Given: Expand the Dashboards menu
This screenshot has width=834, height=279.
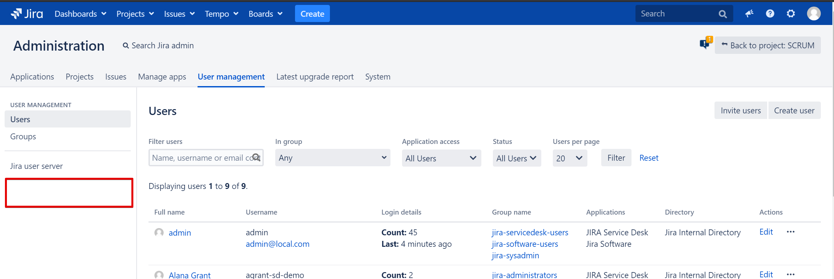Looking at the screenshot, I should (80, 14).
